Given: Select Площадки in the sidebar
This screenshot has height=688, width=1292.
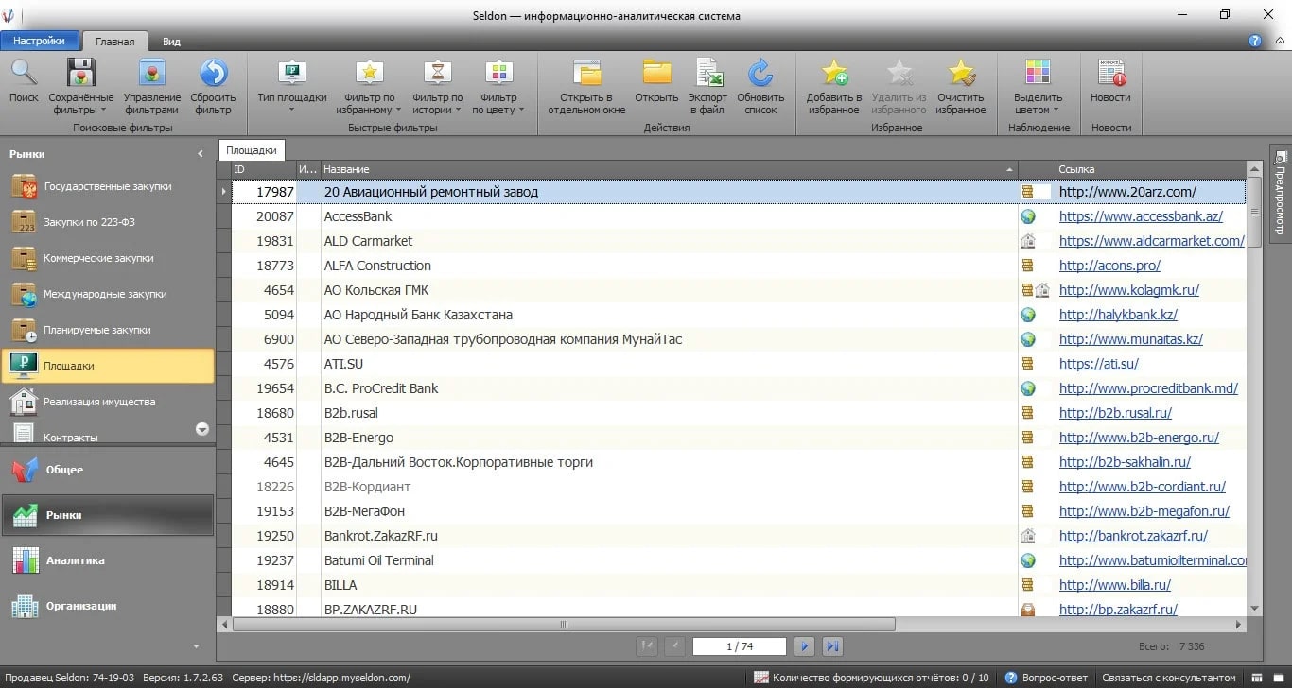Looking at the screenshot, I should pos(108,366).
